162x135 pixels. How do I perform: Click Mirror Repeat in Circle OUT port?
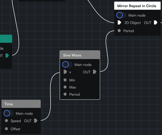point(156,22)
